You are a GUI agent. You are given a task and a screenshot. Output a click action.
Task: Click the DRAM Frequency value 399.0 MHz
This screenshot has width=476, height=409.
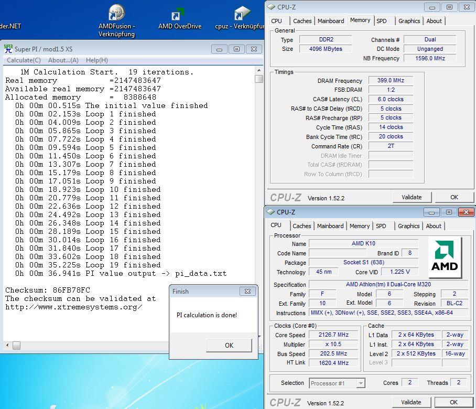tap(391, 80)
